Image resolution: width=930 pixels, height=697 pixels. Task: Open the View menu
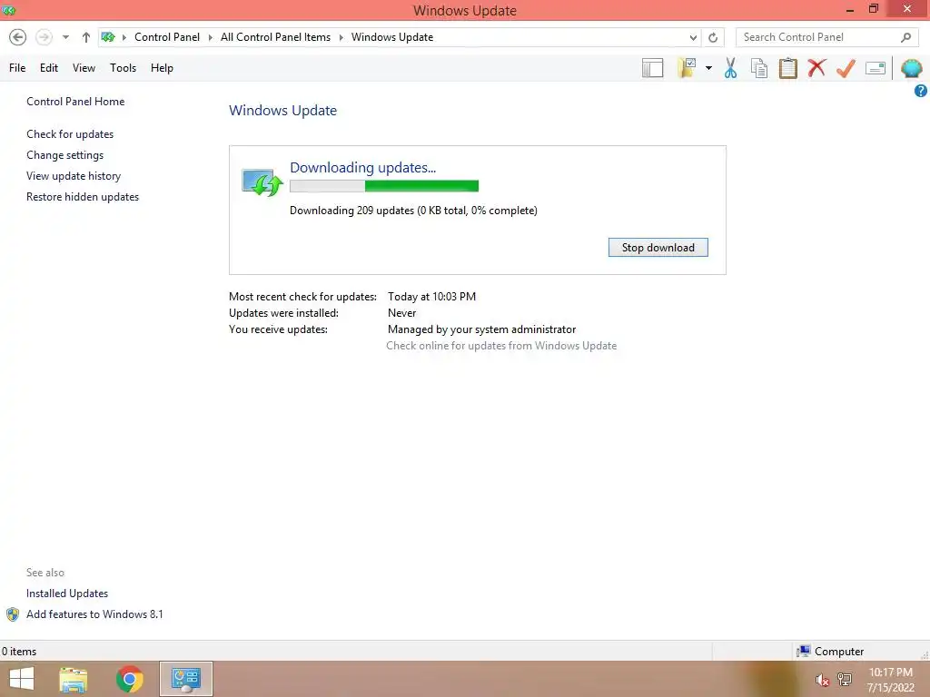tap(84, 68)
